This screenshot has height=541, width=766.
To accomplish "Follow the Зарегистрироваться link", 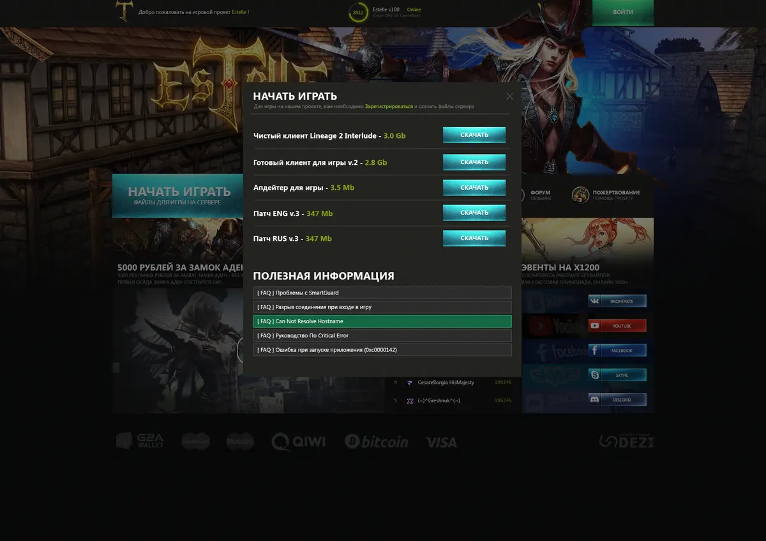I will tap(389, 106).
